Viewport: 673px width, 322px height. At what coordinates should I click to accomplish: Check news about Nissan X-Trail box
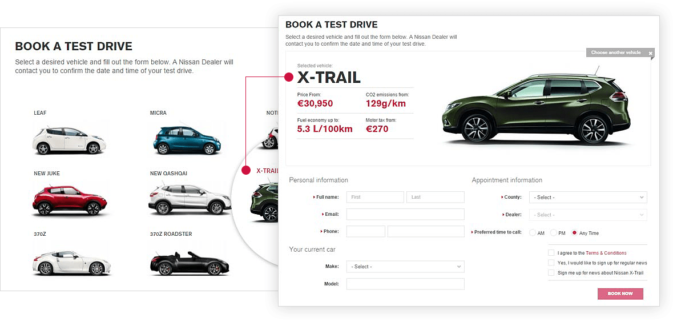(x=551, y=273)
